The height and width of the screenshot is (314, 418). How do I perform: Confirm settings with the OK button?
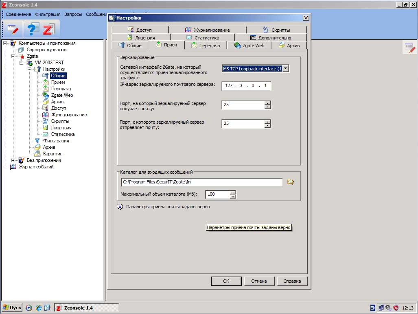coord(226,281)
